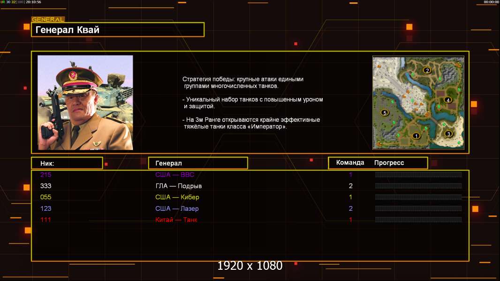Select start position 3 marker on map
This screenshot has width=500, height=281.
pos(448,134)
